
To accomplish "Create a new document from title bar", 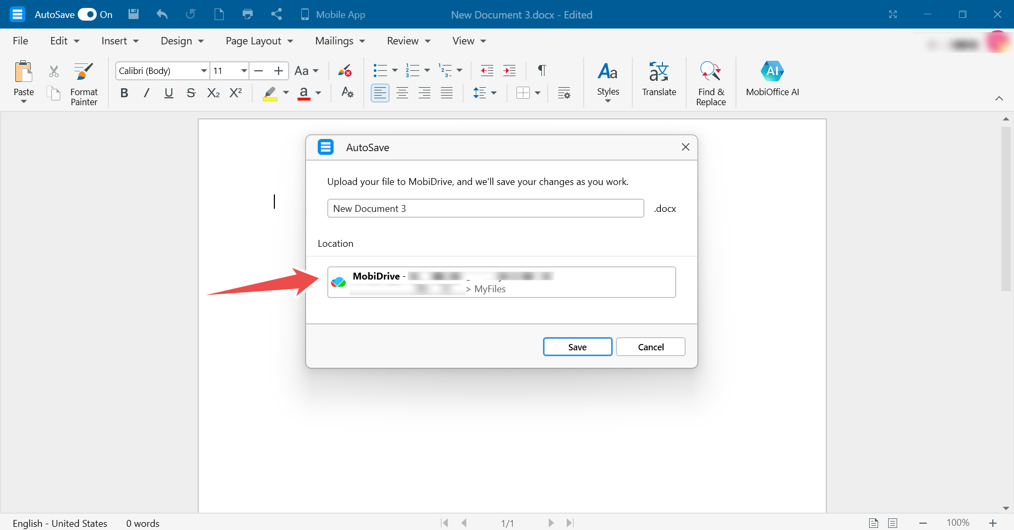I will pyautogui.click(x=219, y=14).
